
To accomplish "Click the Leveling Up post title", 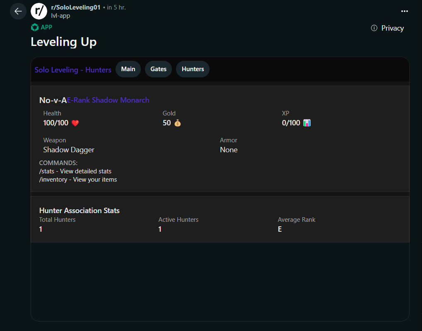I will (63, 42).
